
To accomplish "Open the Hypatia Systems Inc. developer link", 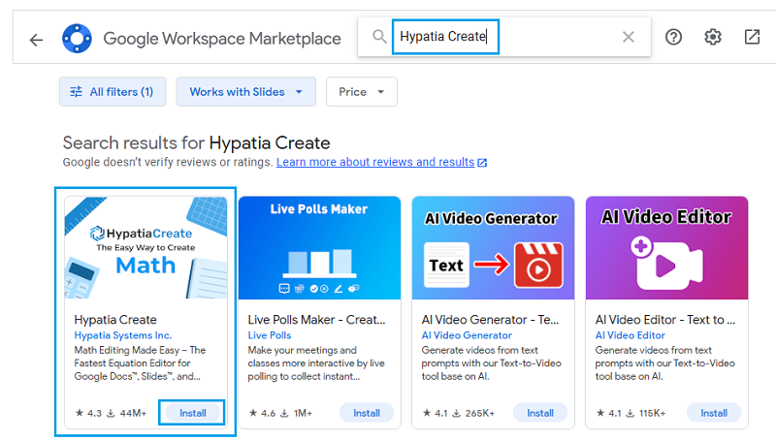I will click(x=123, y=335).
